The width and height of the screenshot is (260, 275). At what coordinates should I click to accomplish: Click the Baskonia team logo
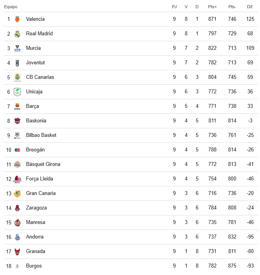tap(17, 121)
